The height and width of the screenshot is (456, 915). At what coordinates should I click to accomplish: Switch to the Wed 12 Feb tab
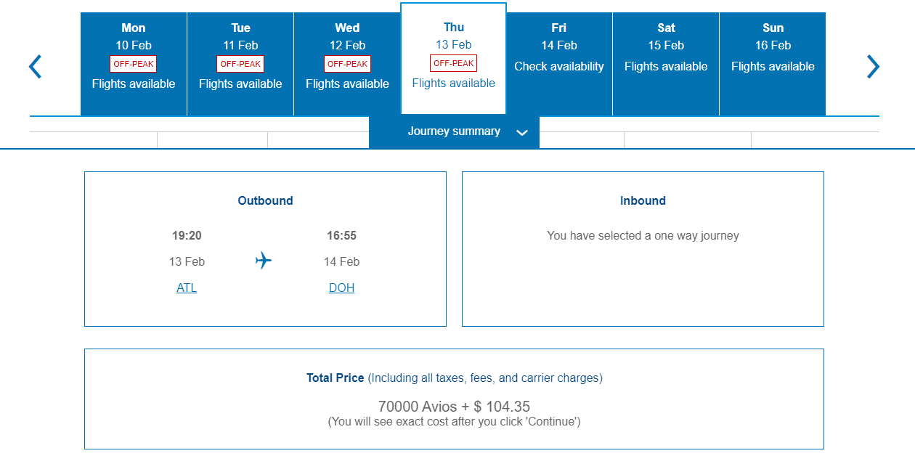[x=346, y=44]
